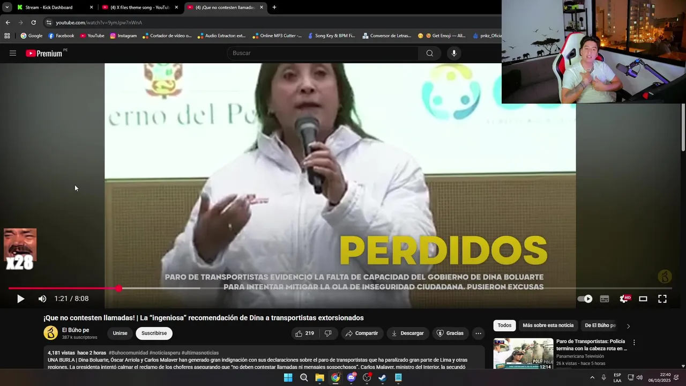Click the Unirse button

[120, 333]
